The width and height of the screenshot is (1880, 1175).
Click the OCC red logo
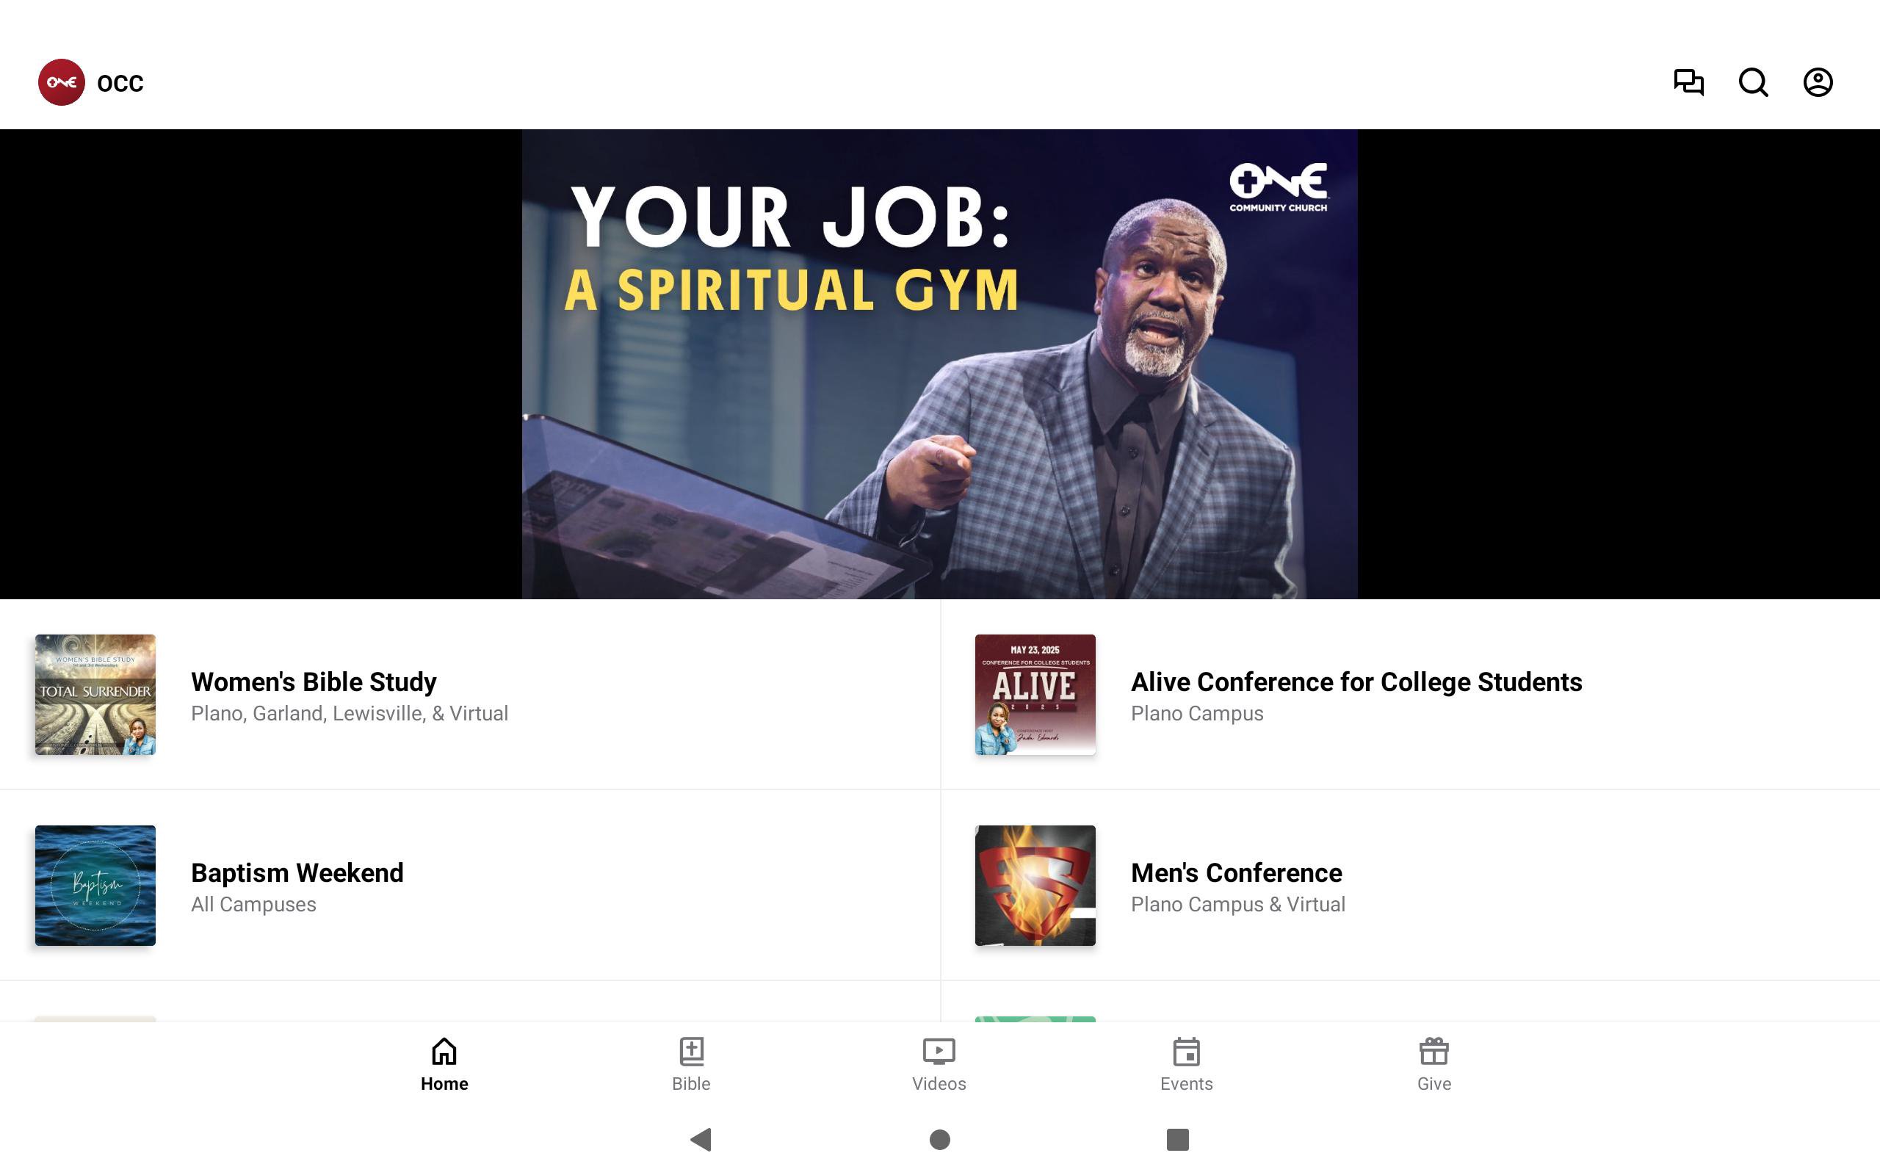pos(62,82)
